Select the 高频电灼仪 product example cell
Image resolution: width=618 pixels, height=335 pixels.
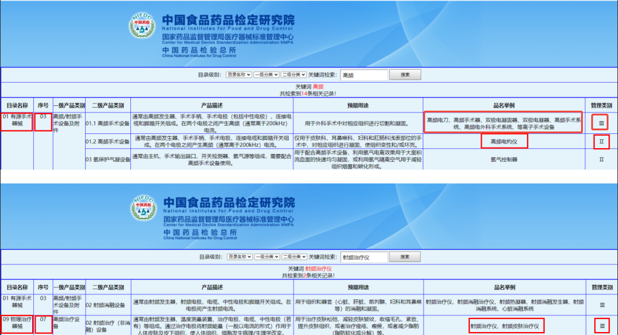click(504, 142)
